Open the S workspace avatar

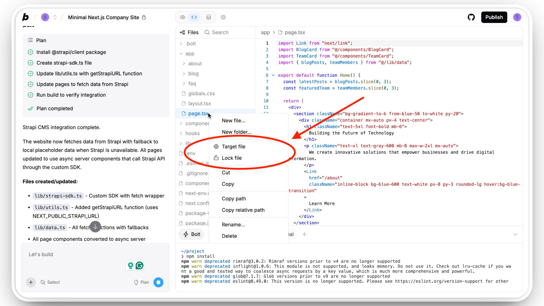pyautogui.click(x=45, y=17)
